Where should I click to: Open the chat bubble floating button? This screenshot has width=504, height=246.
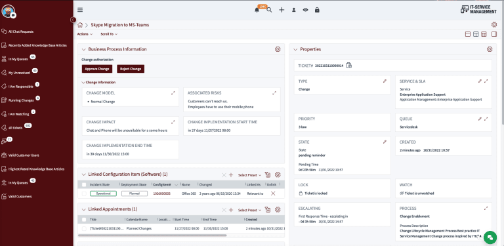coord(490,237)
